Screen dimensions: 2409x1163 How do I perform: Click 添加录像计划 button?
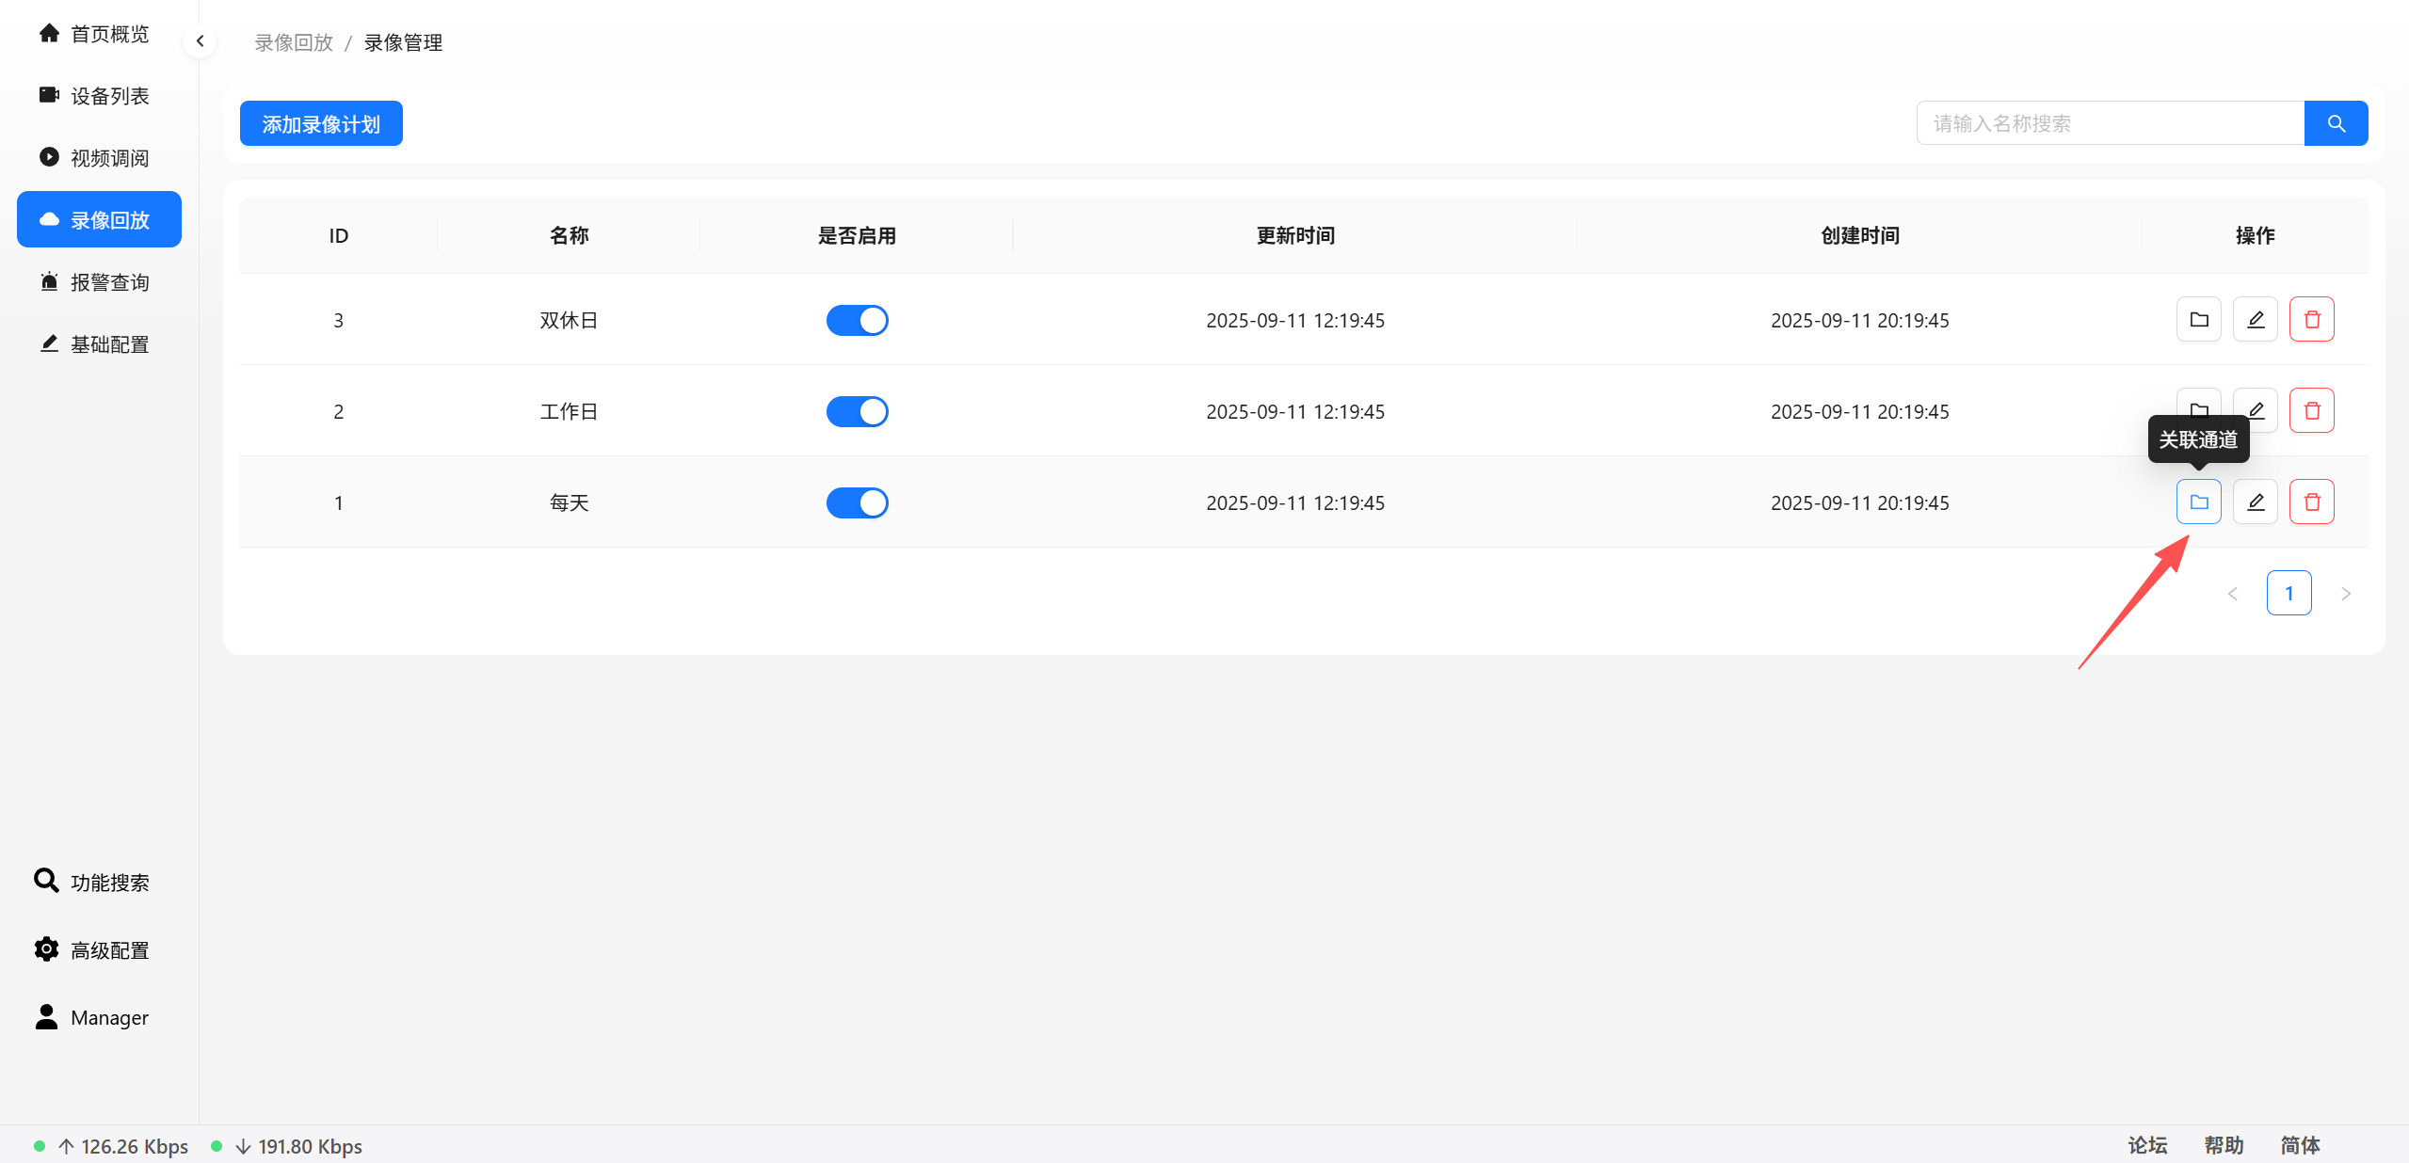pos(321,123)
